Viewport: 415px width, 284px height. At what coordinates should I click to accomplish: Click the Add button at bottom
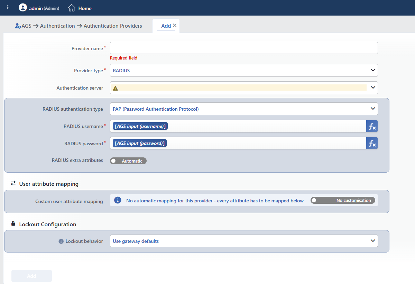(x=31, y=276)
